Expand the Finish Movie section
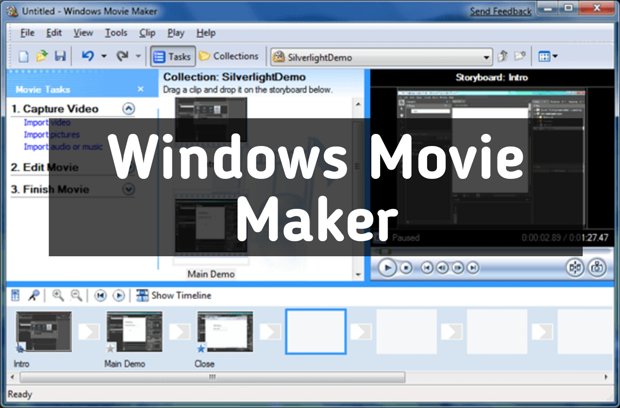Viewport: 620px width, 408px height. click(x=128, y=189)
